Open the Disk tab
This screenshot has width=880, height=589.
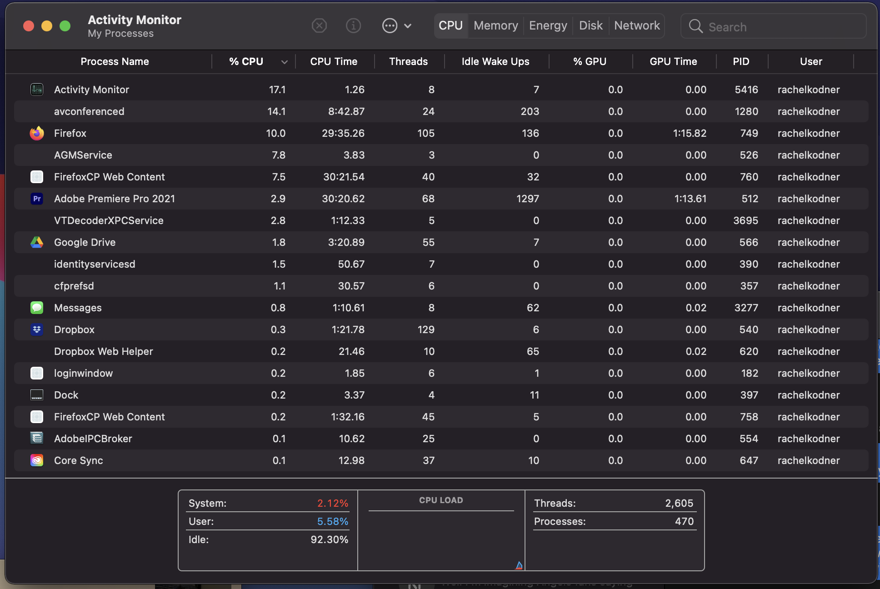tap(590, 26)
